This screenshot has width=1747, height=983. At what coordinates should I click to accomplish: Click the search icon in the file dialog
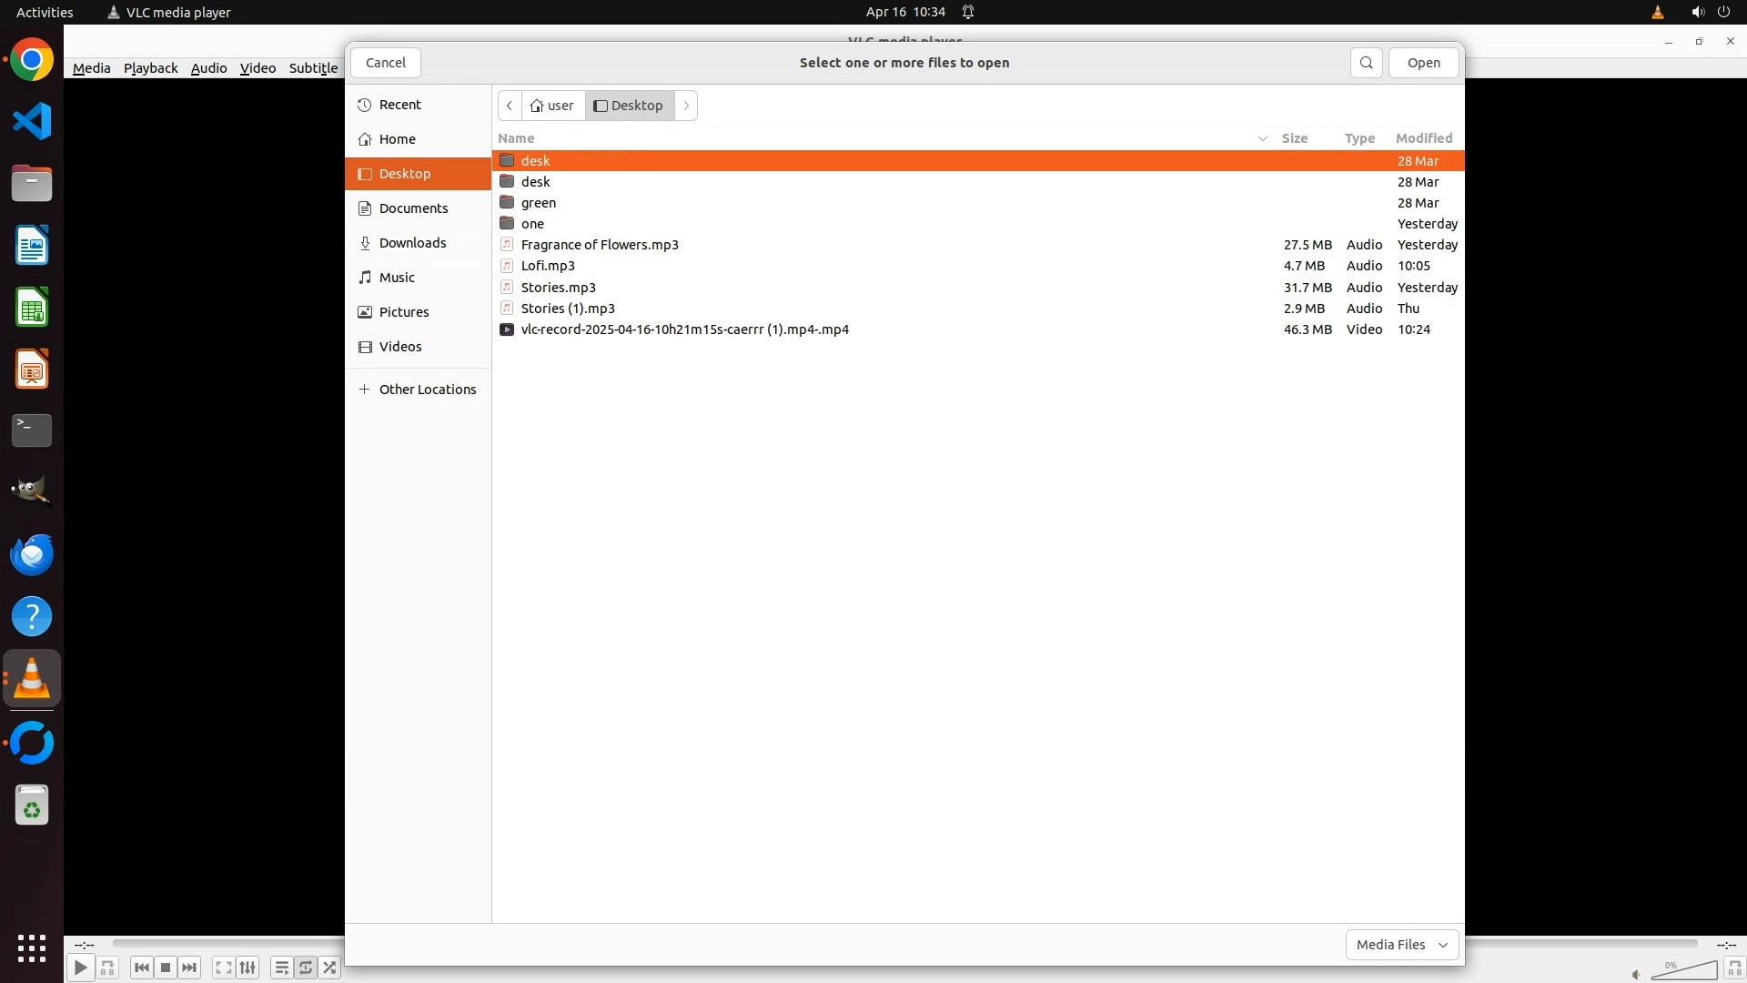[x=1366, y=63]
